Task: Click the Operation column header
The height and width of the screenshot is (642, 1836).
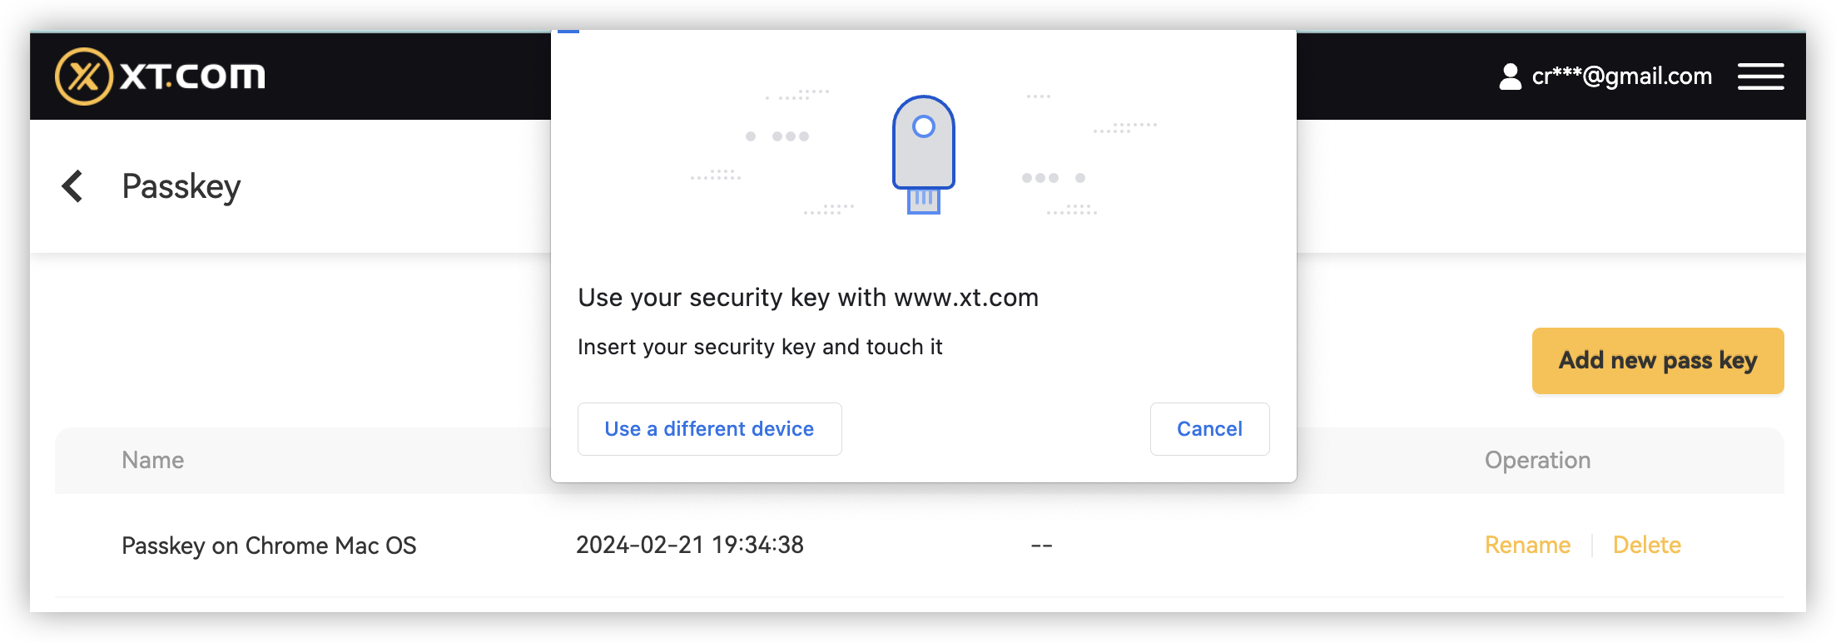Action: click(1537, 461)
